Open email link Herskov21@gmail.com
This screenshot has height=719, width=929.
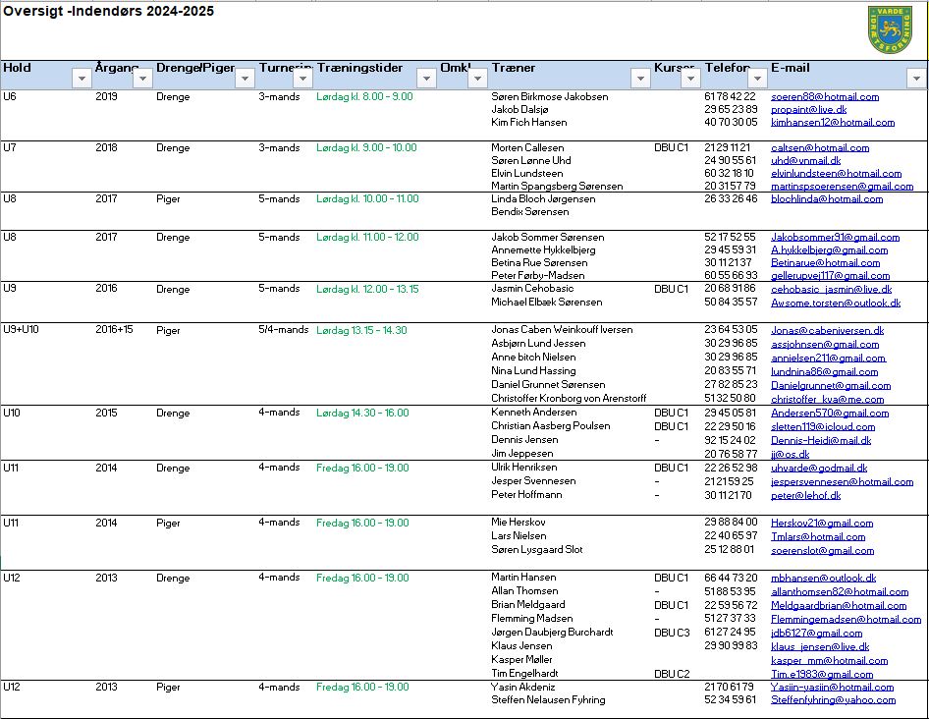point(822,524)
